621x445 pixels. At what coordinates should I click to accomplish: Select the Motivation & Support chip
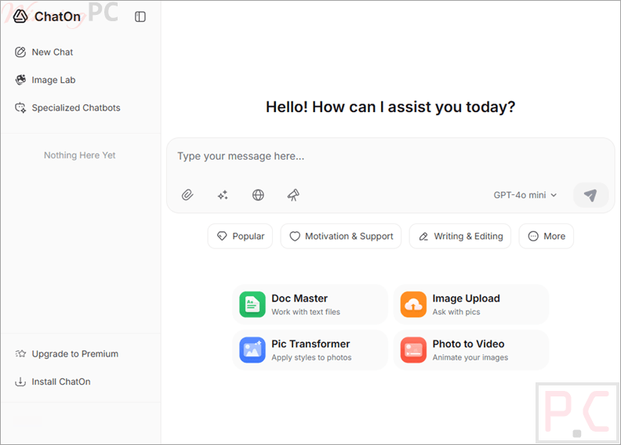[341, 236]
